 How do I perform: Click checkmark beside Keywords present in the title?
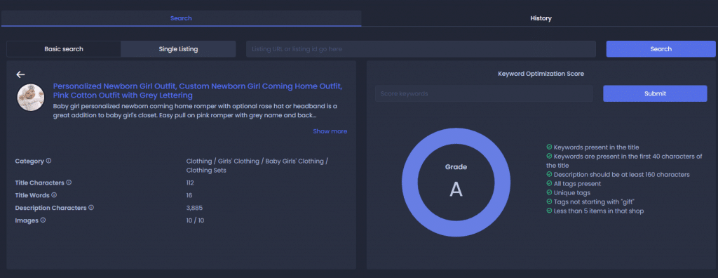point(549,147)
